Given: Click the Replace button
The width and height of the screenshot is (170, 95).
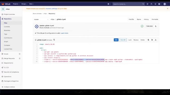Looking at the screenshot, I should 136,40.
